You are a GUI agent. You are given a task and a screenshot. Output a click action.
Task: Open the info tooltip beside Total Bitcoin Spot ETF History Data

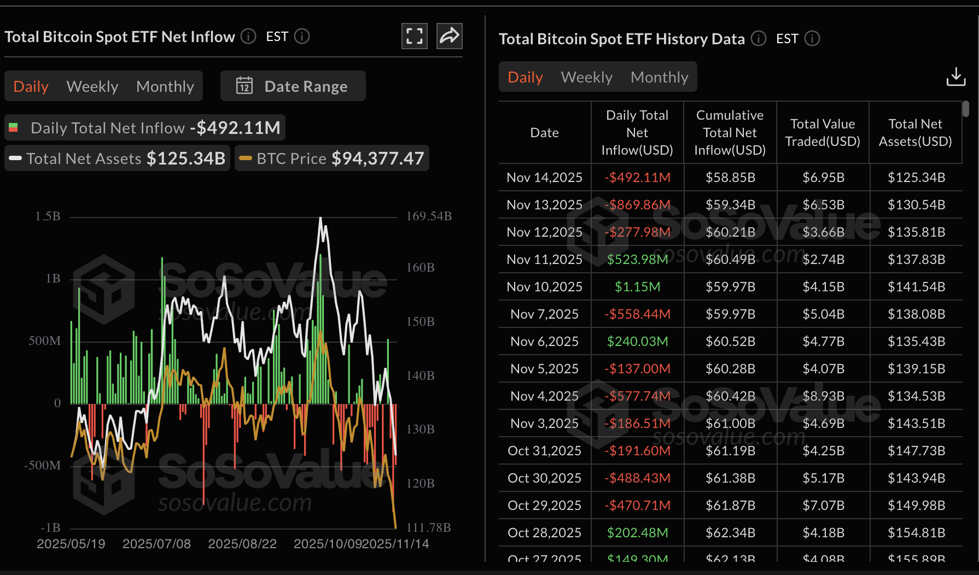[x=758, y=39]
